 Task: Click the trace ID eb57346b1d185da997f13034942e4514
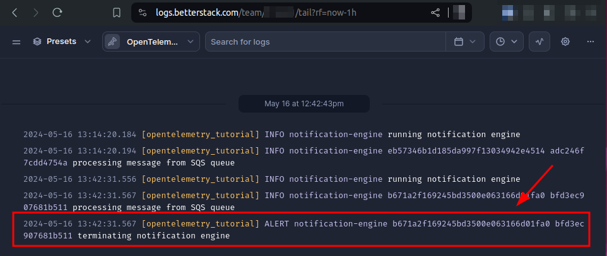click(466, 150)
